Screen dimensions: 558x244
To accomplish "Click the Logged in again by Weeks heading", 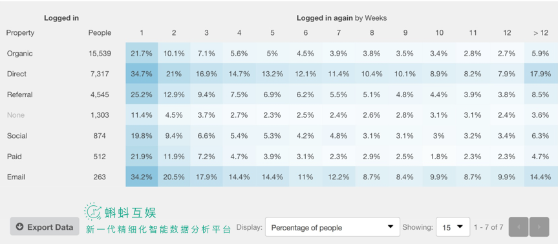I will [x=341, y=18].
